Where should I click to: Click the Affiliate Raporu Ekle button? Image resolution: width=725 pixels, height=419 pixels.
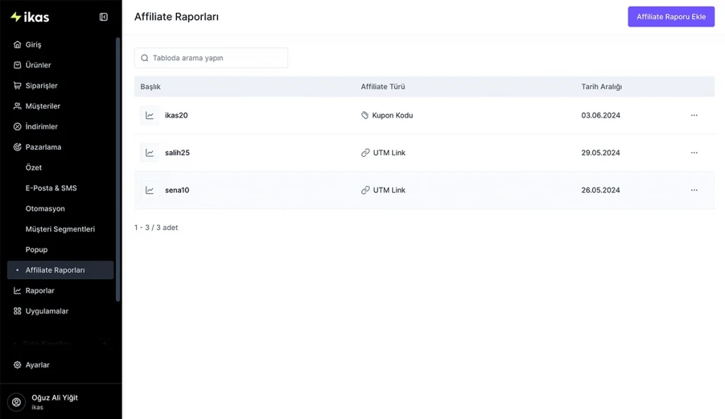tap(670, 17)
